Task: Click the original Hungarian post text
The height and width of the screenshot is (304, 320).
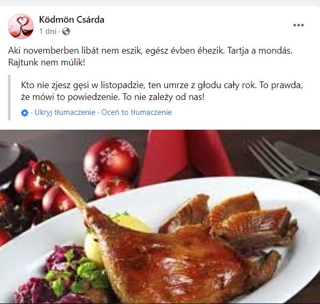Action: pos(150,56)
